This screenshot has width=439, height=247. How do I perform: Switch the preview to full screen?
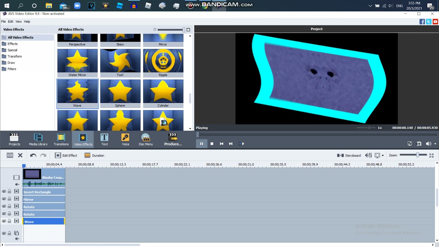(x=410, y=144)
